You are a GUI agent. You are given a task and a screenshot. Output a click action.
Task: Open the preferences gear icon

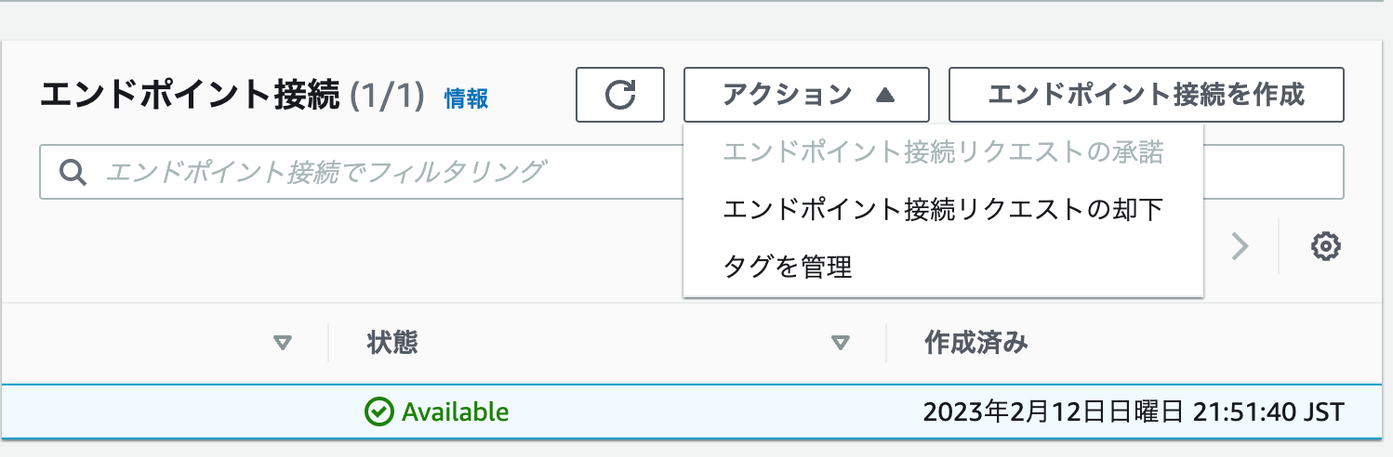coord(1325,246)
